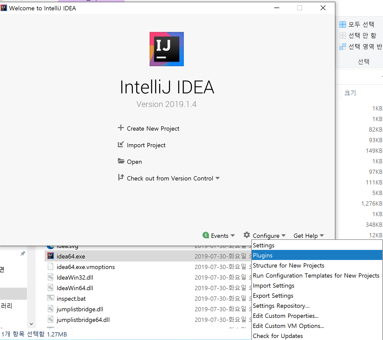The image size is (383, 340).
Task: Open Run Configuration Templates for New Projects
Action: click(x=317, y=275)
